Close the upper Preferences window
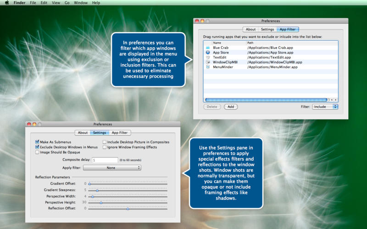Viewport: 367px width, 229px height. [x=197, y=21]
